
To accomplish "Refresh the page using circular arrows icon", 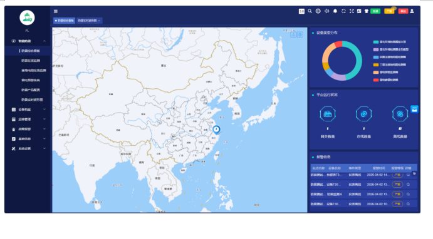I will click(343, 11).
